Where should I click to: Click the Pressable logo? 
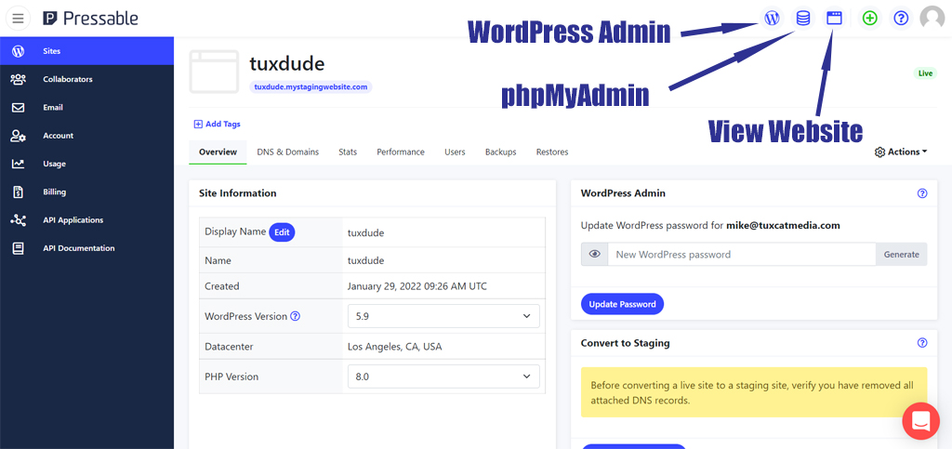click(90, 19)
